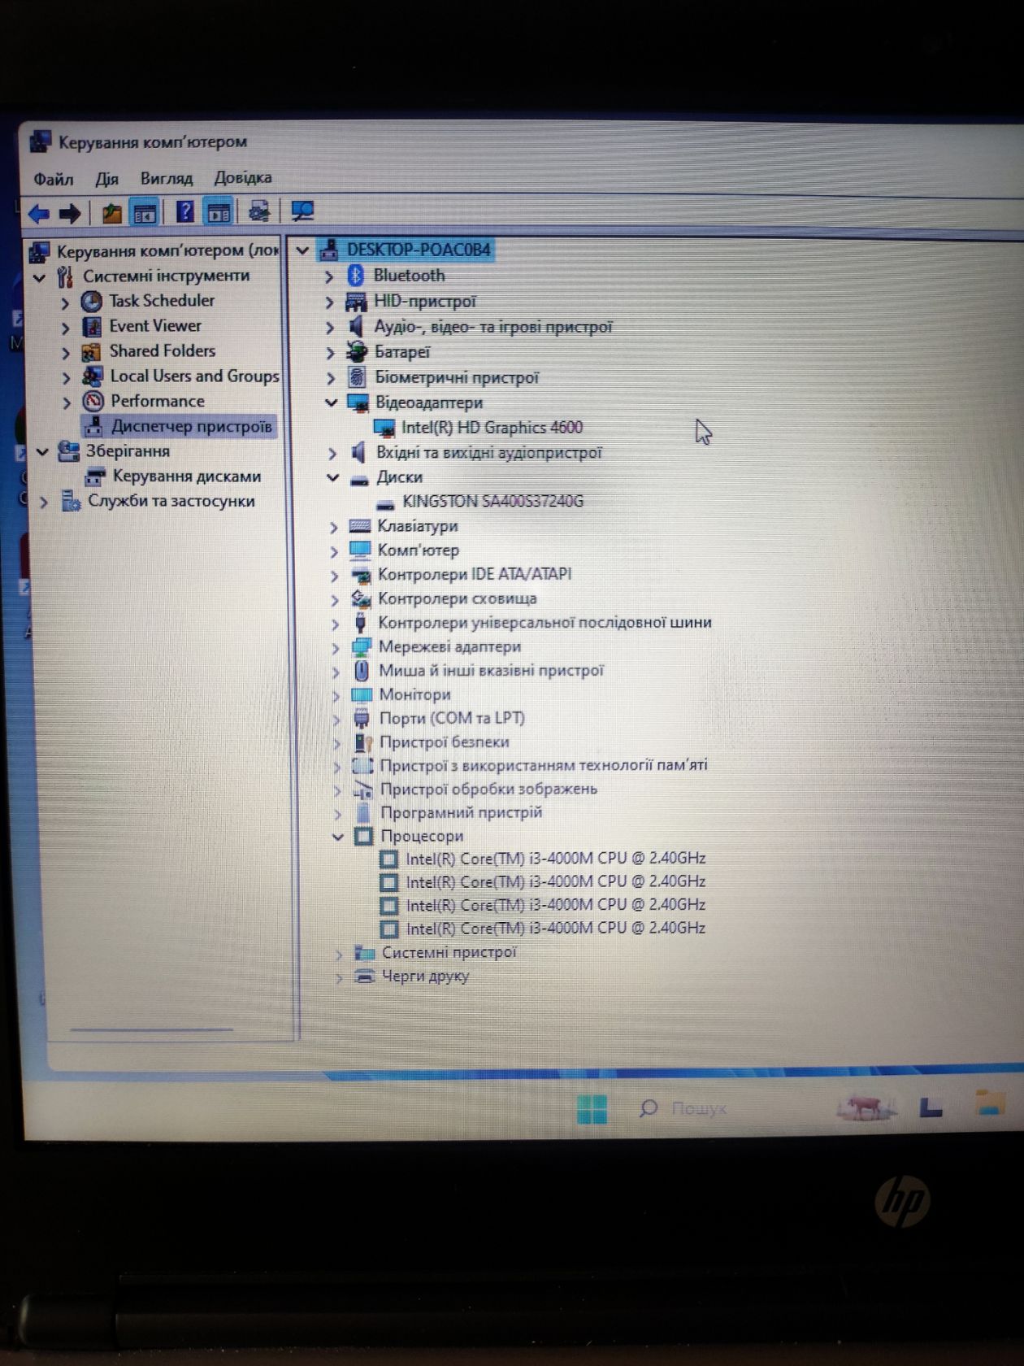Image resolution: width=1024 pixels, height=1366 pixels.
Task: Click the Черги друку printer icon
Action: [365, 977]
